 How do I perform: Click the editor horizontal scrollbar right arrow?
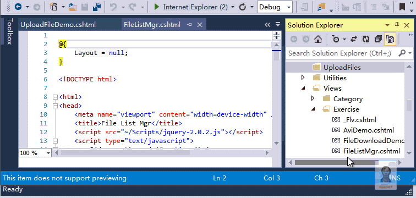(x=267, y=153)
